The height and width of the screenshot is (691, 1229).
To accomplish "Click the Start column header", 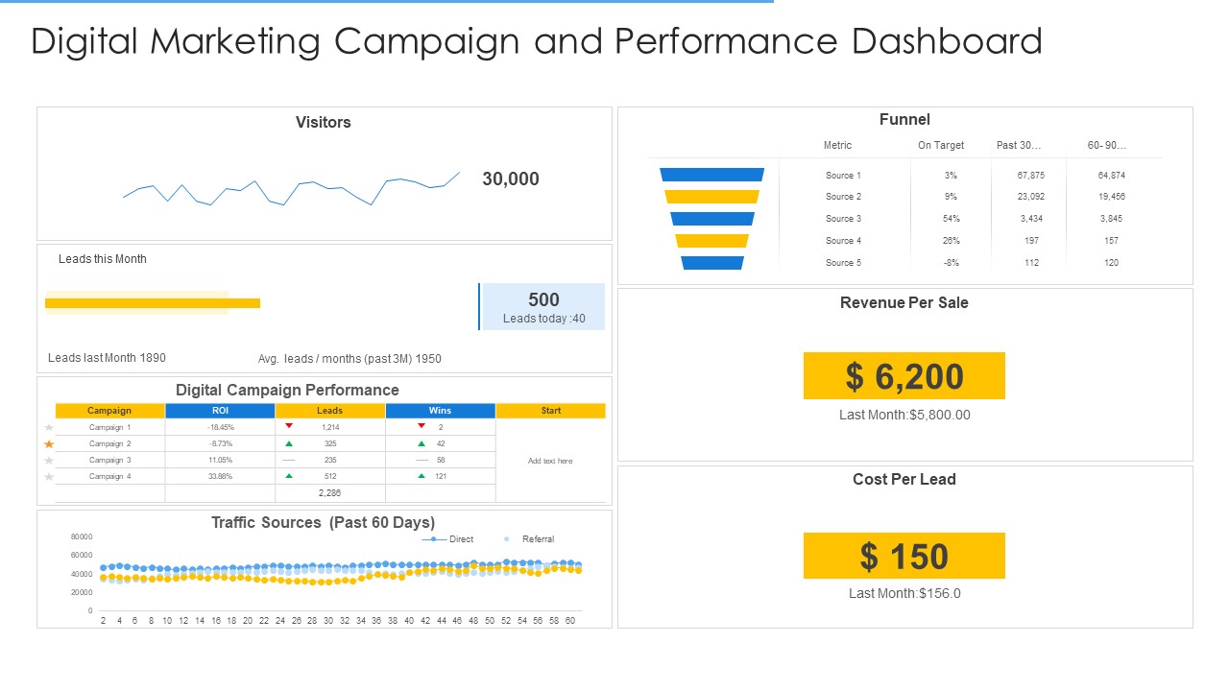I will 551,411.
